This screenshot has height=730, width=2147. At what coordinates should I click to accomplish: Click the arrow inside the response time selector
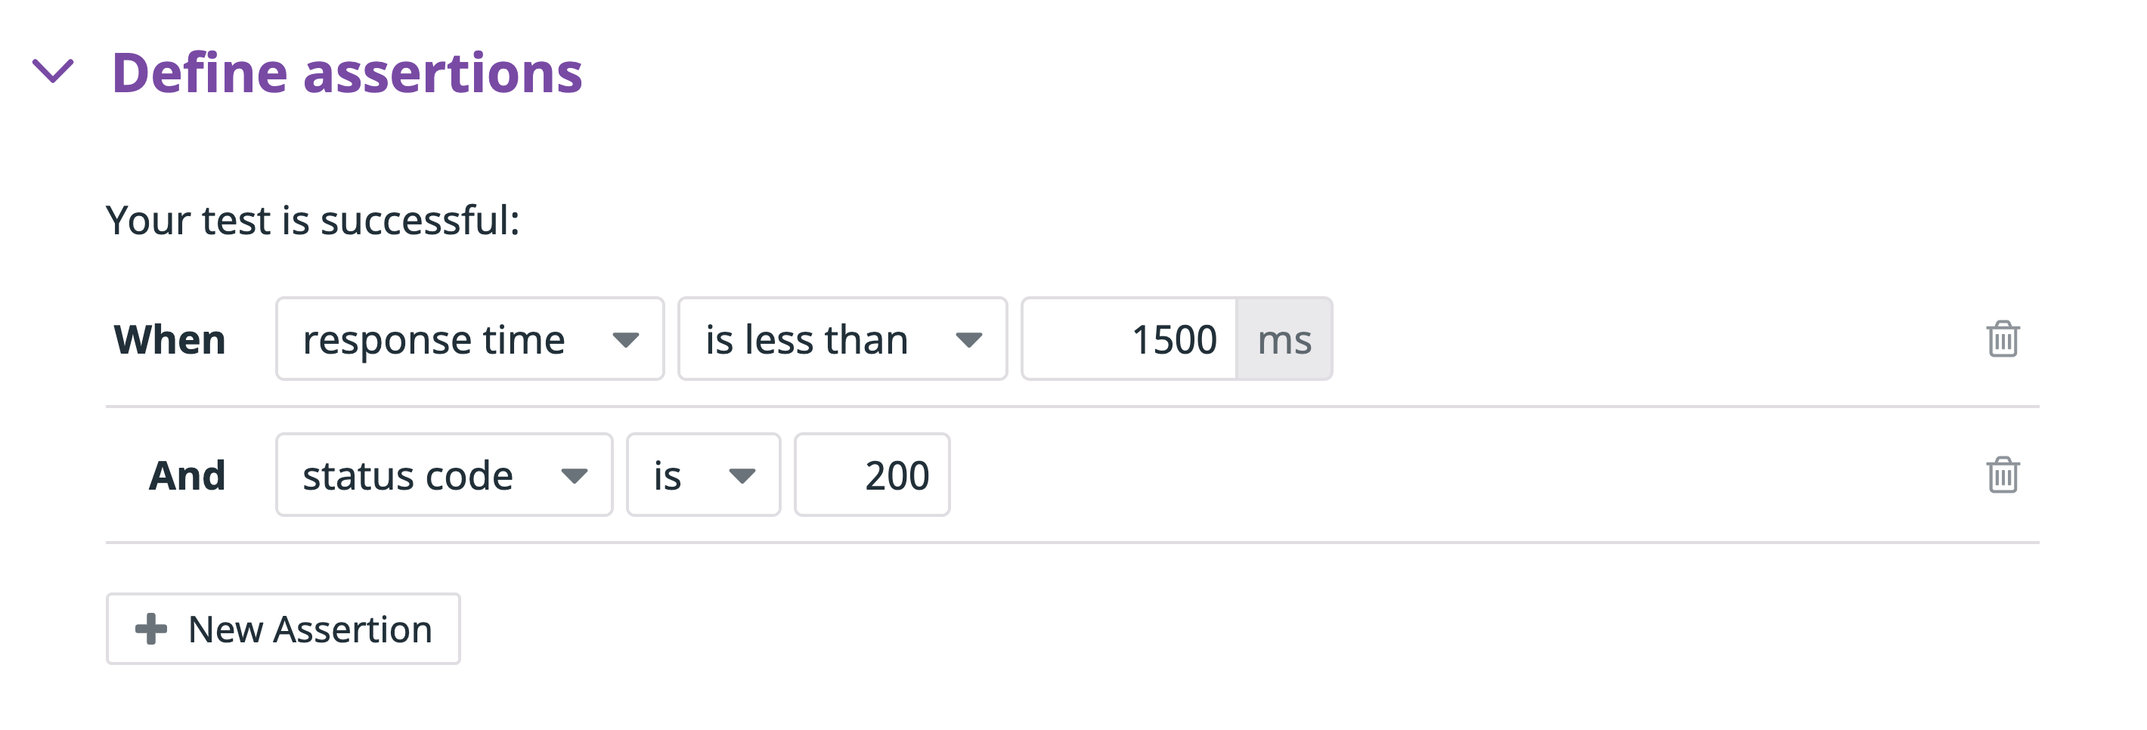[626, 339]
